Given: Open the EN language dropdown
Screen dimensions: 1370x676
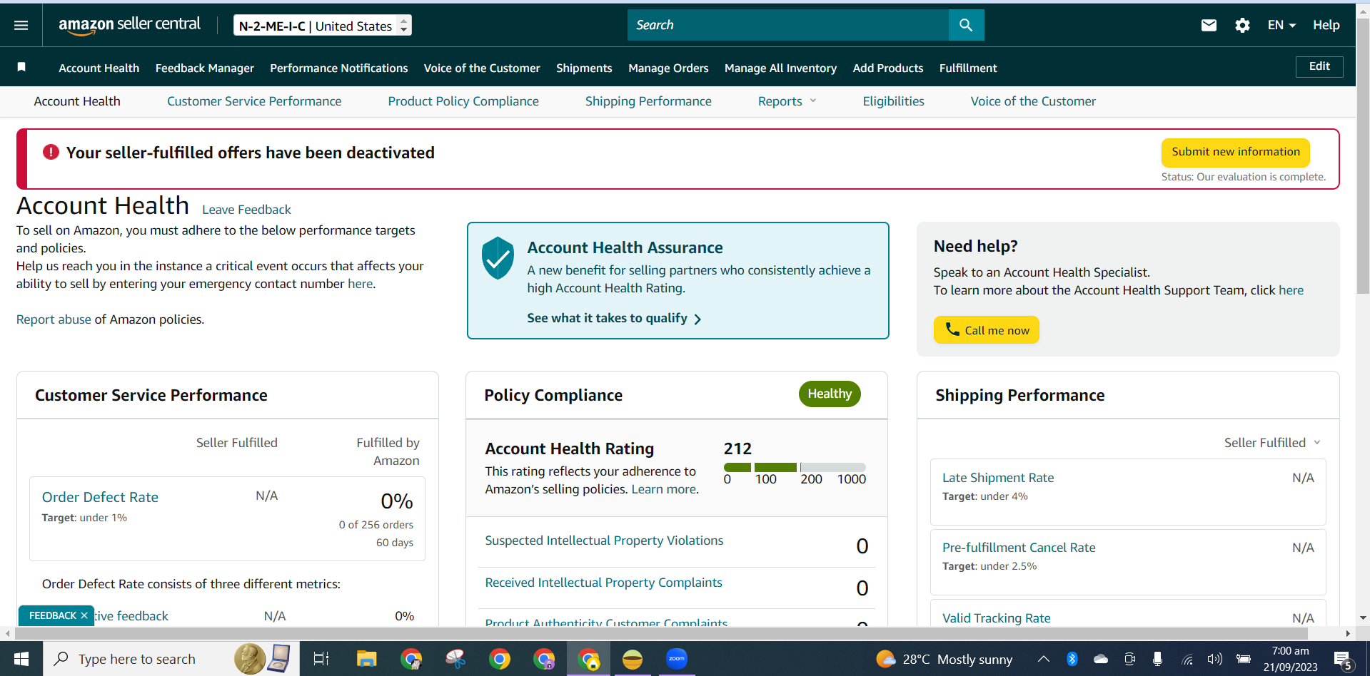Looking at the screenshot, I should [x=1281, y=26].
